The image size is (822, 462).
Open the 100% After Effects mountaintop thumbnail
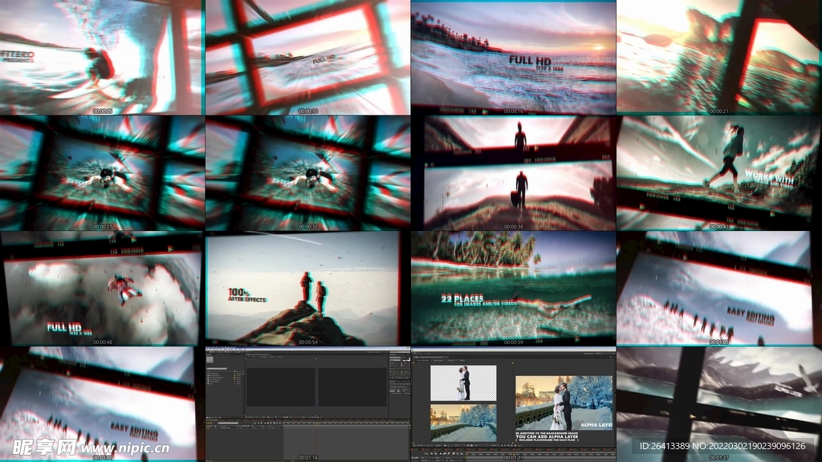point(307,289)
